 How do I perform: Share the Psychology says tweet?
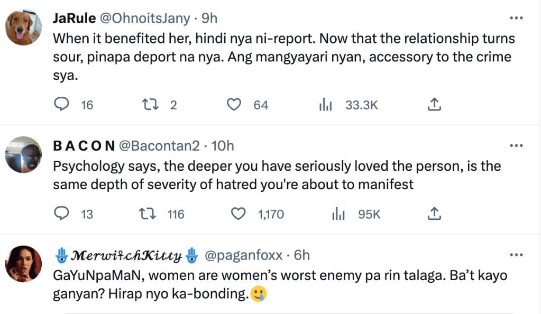[x=434, y=214]
